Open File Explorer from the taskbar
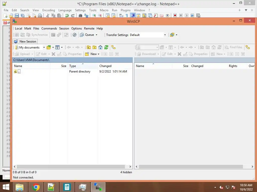 (20, 187)
